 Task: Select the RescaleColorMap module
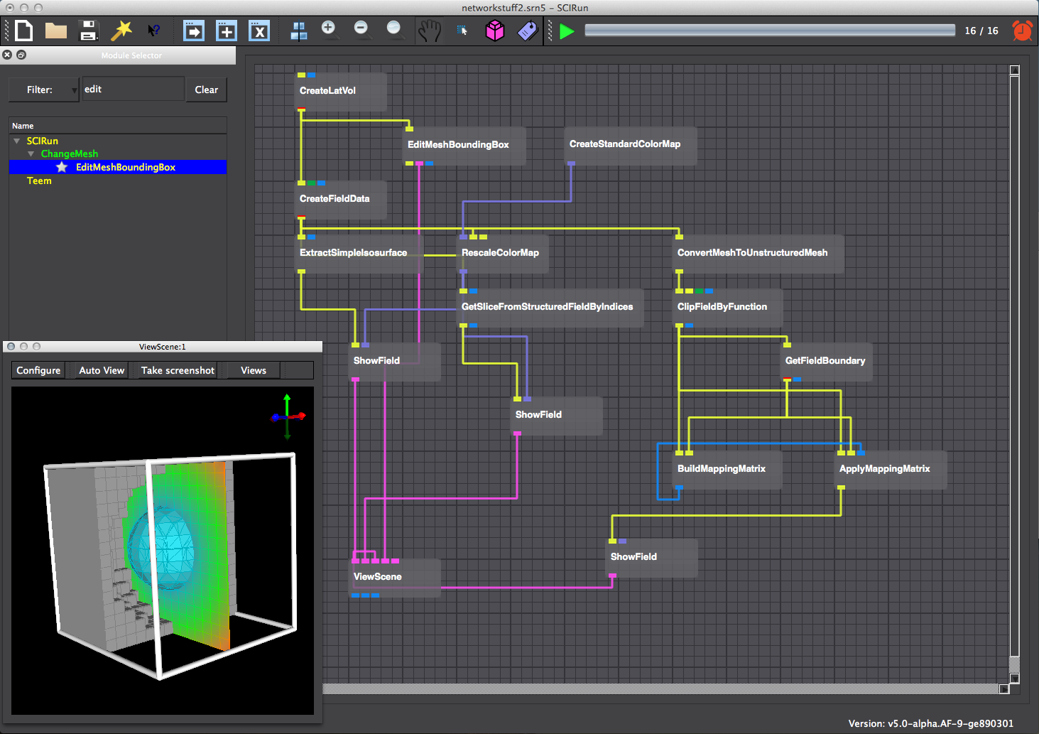[503, 253]
